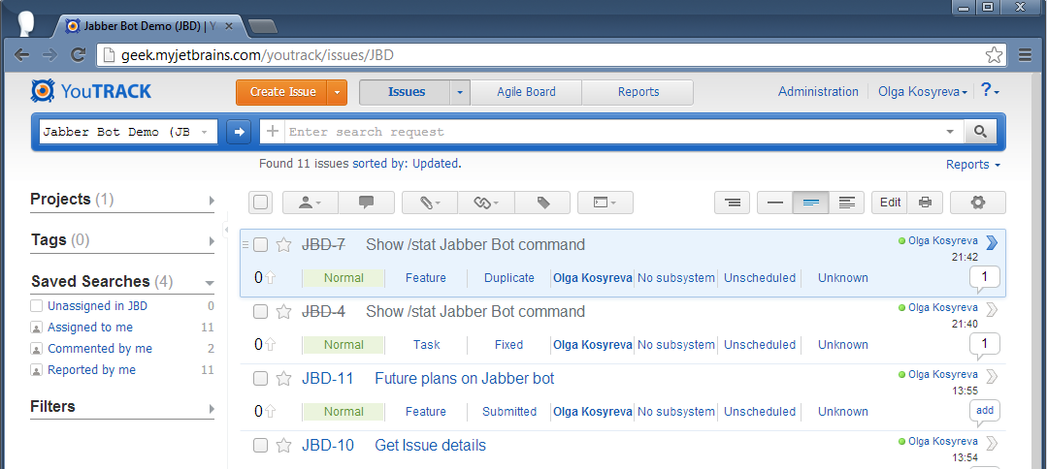
Task: Switch to two-line compact view
Action: click(810, 203)
